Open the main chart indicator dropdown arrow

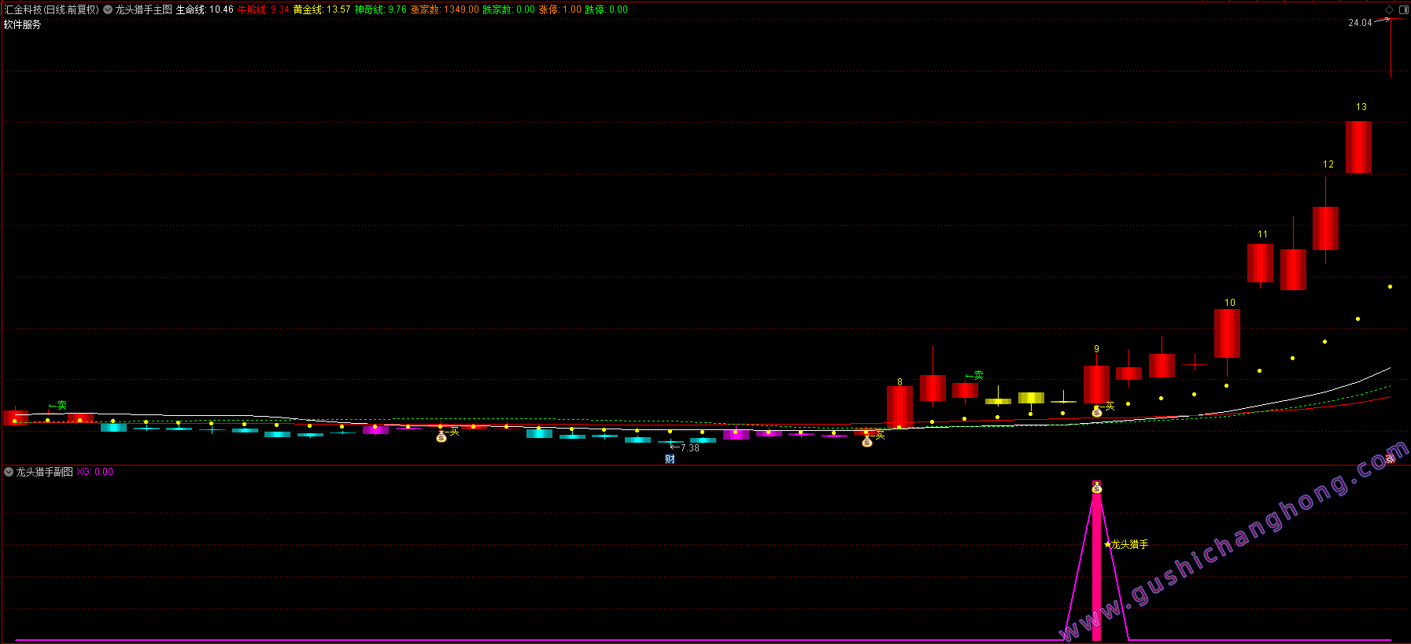108,9
